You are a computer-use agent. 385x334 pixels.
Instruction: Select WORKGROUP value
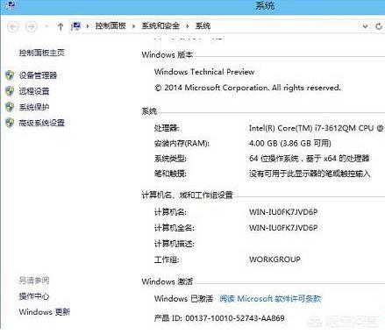pos(274,259)
